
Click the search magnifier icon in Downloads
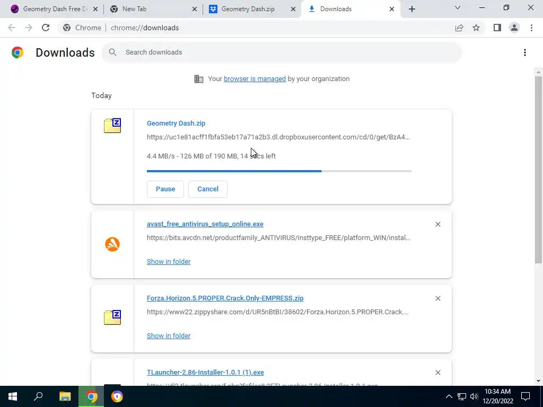[112, 52]
